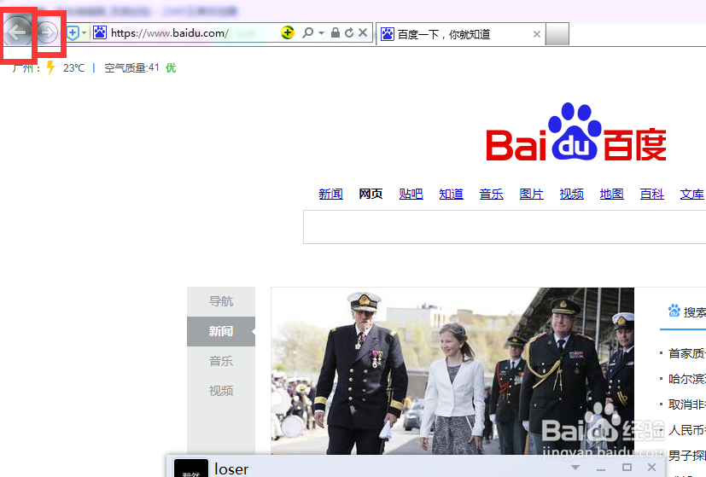The height and width of the screenshot is (477, 706).
Task: Open the 知道 link
Action: pyautogui.click(x=451, y=194)
